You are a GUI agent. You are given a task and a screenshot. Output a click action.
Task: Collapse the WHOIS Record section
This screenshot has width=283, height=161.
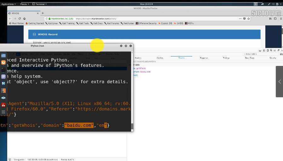[x=34, y=34]
